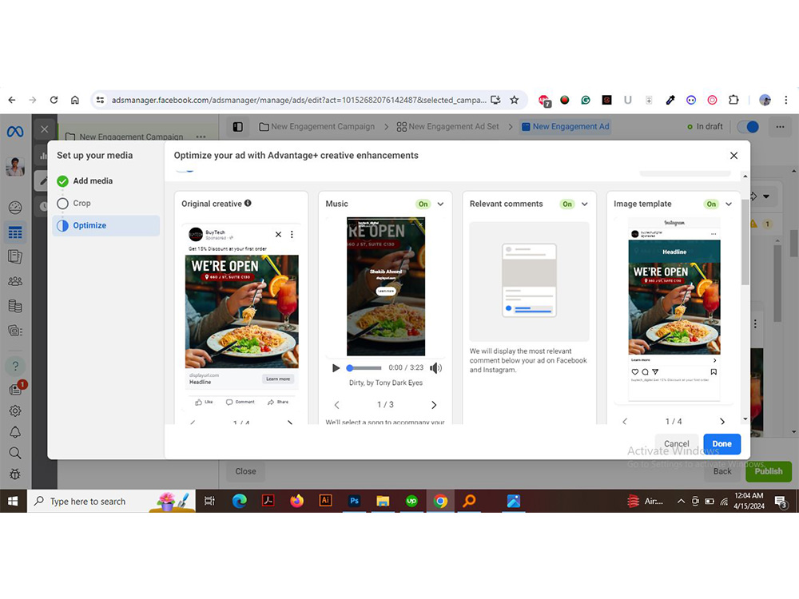Open New Engagement Campaign breadcrumb
Image resolution: width=799 pixels, height=599 pixels.
click(x=316, y=127)
